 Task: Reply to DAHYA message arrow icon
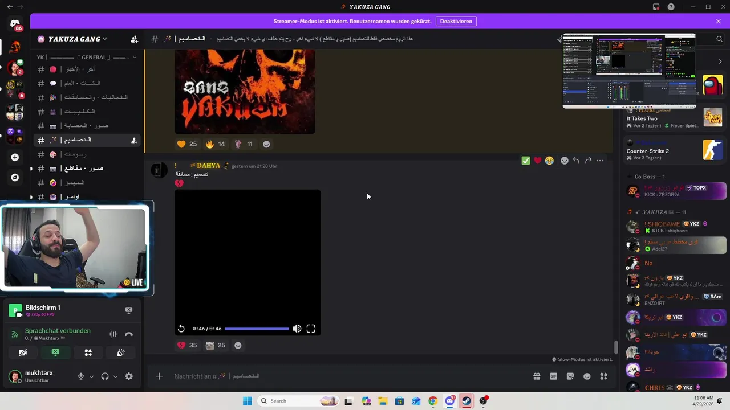[576, 161]
